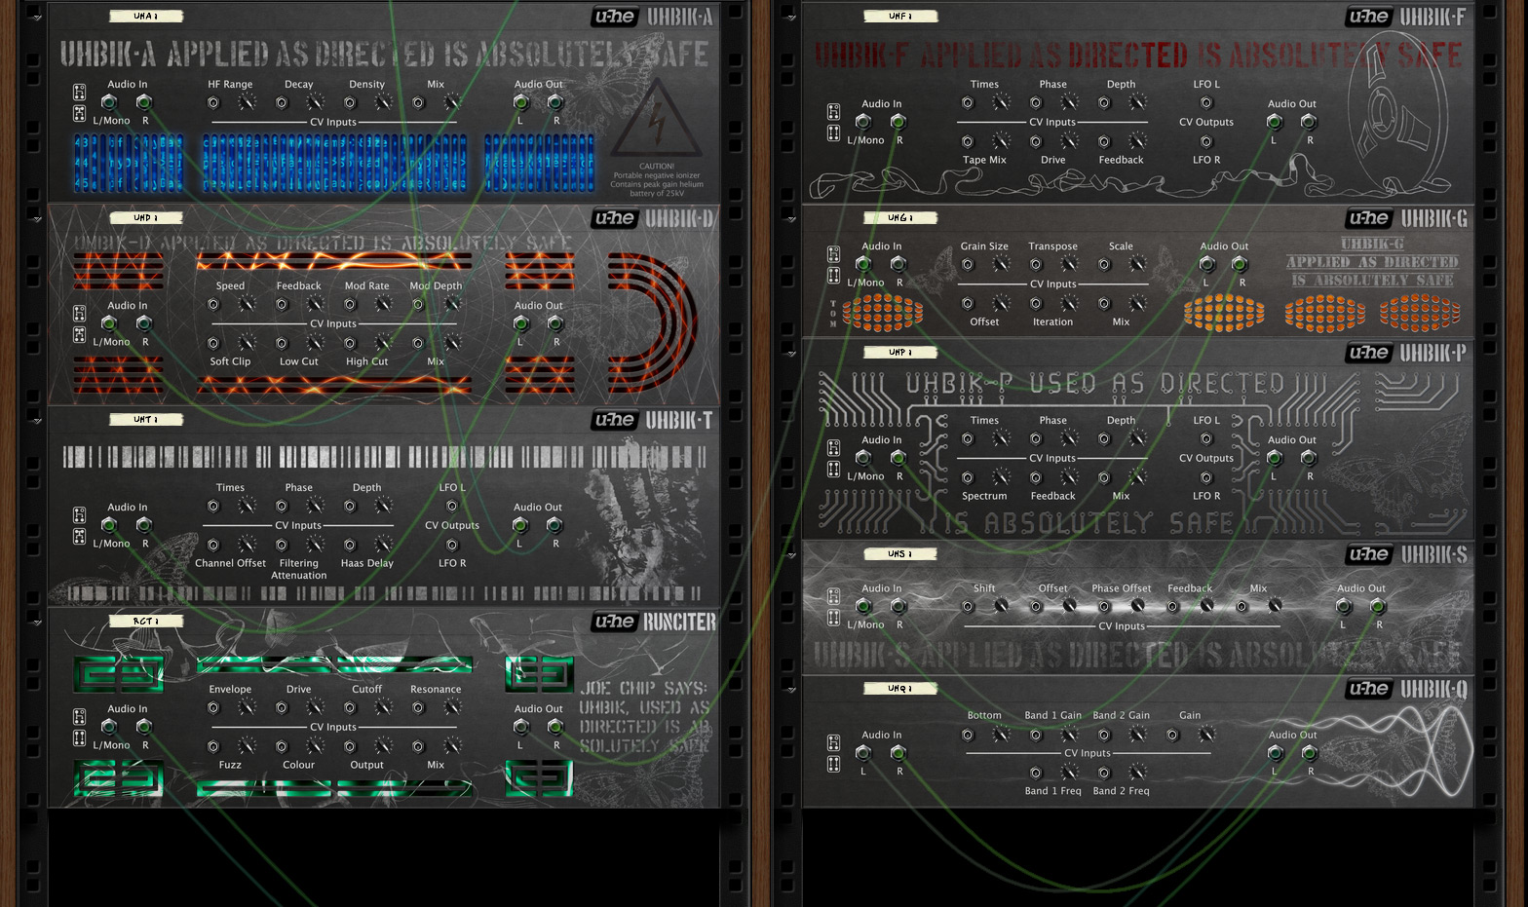Click Uhbik-P Feedback CV trim knob

click(x=1070, y=477)
